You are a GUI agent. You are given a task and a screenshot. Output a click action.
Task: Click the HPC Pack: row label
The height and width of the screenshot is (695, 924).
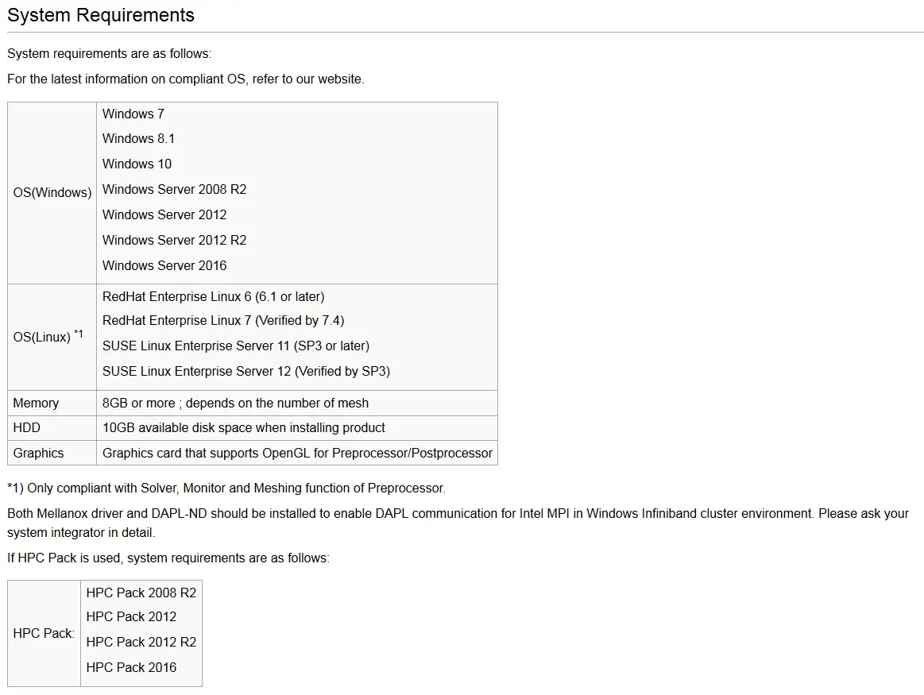pyautogui.click(x=44, y=633)
